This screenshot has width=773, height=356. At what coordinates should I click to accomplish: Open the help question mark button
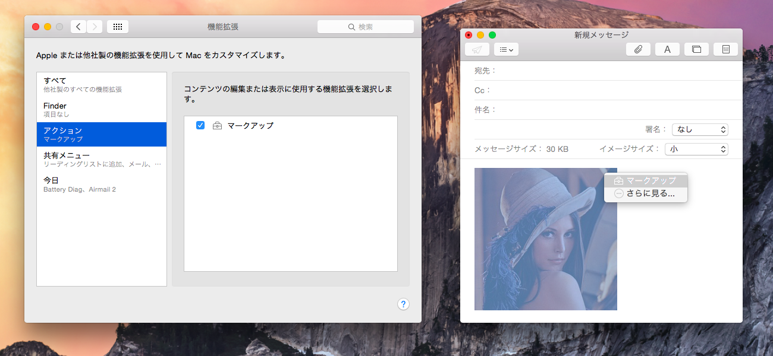click(403, 304)
